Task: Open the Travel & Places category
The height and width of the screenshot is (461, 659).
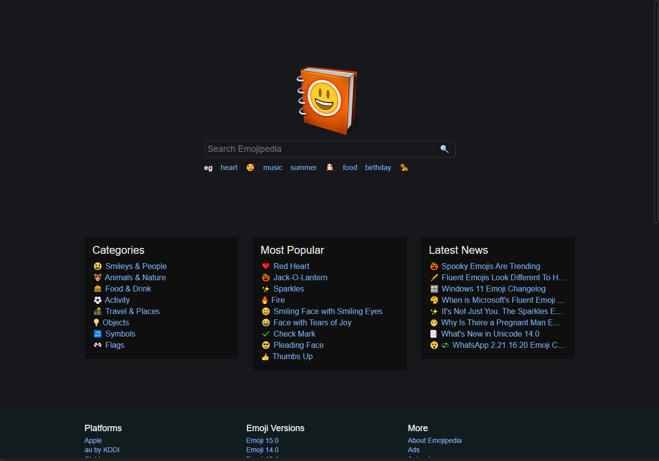Action: (x=132, y=312)
